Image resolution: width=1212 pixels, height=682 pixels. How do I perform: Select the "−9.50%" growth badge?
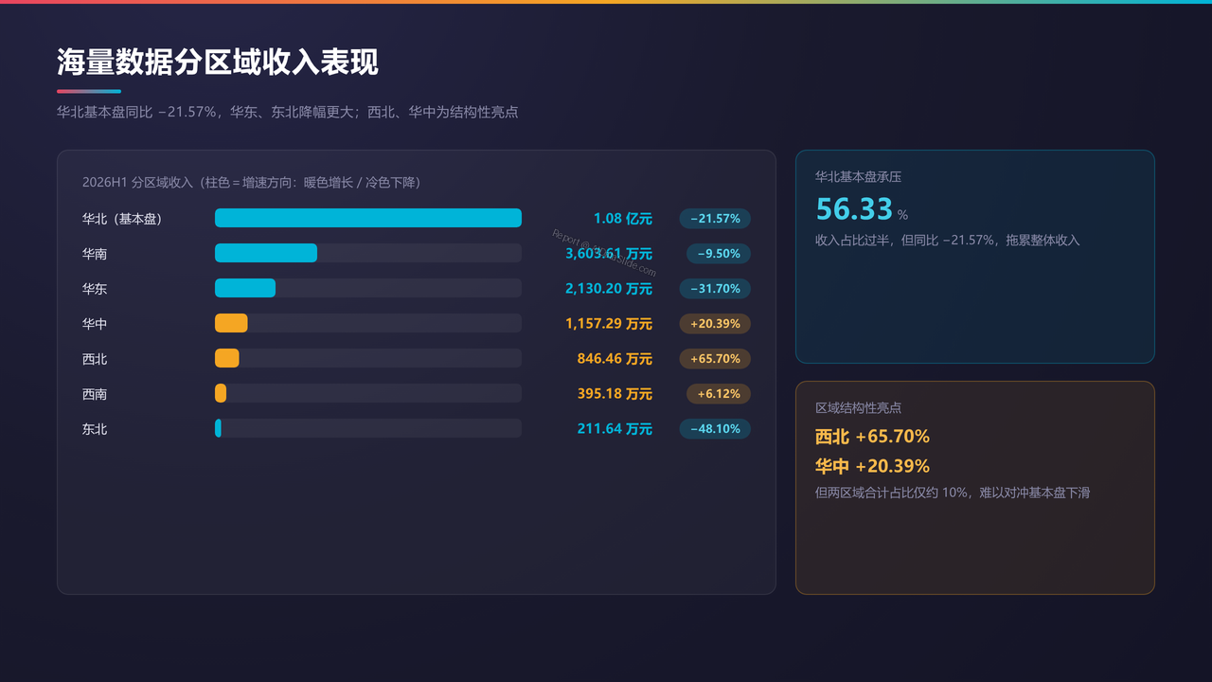pyautogui.click(x=719, y=254)
